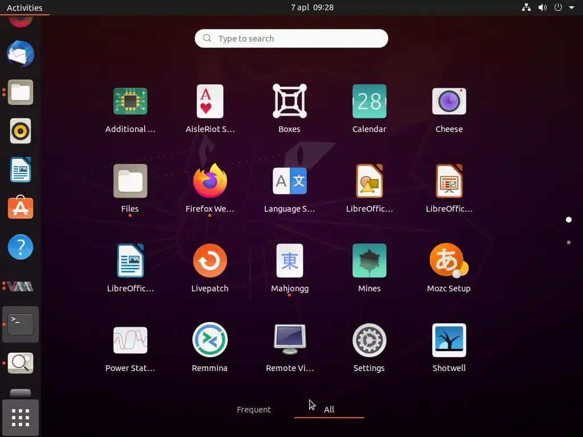Screen dimensions: 583x437
Task: Open LibreOffice Writer in the app grid
Action: 130,261
